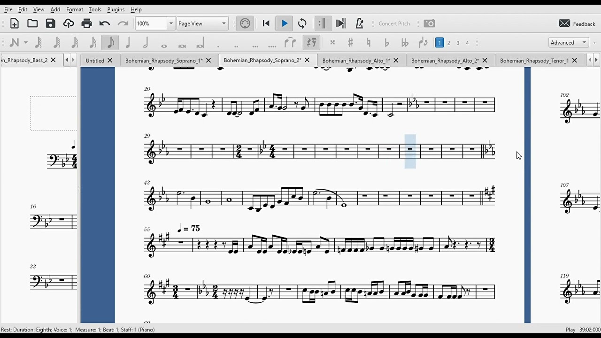This screenshot has width=601, height=338.
Task: Open the Format menu
Action: [x=75, y=9]
